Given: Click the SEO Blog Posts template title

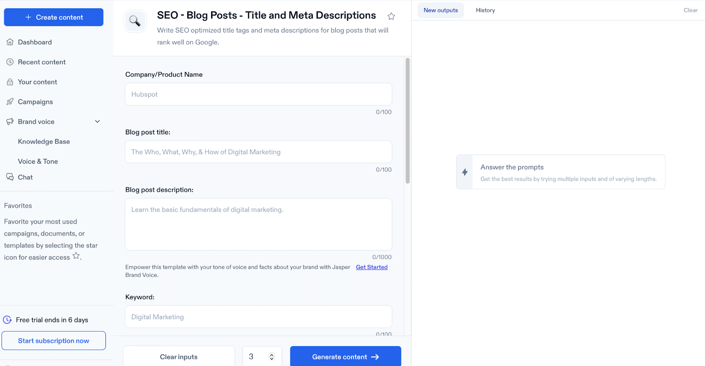Looking at the screenshot, I should point(267,15).
